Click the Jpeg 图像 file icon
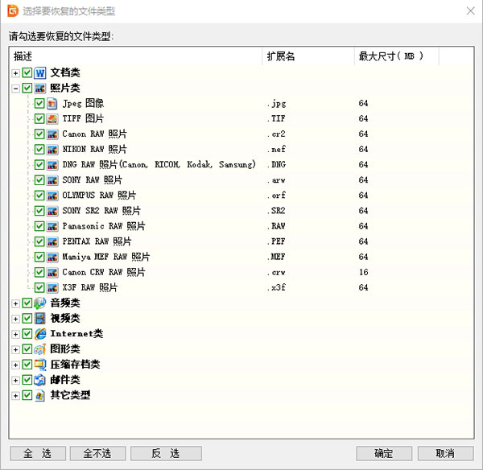The width and height of the screenshot is (483, 470). [x=52, y=104]
